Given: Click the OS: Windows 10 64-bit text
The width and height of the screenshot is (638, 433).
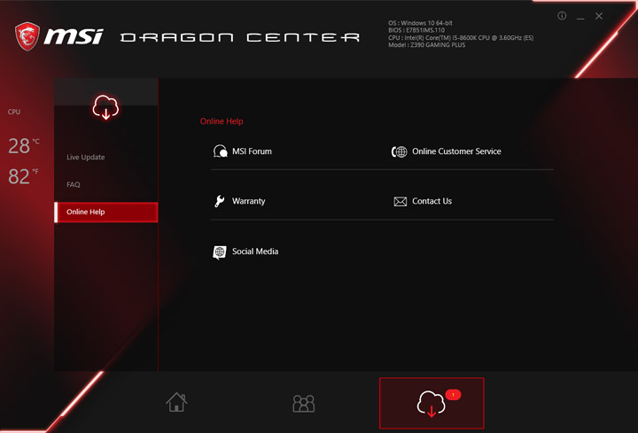Looking at the screenshot, I should coord(420,23).
